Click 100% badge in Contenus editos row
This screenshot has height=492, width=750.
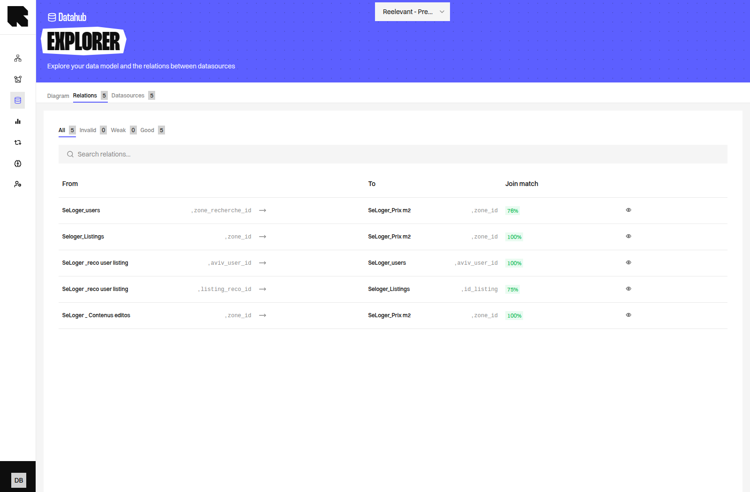[514, 316]
